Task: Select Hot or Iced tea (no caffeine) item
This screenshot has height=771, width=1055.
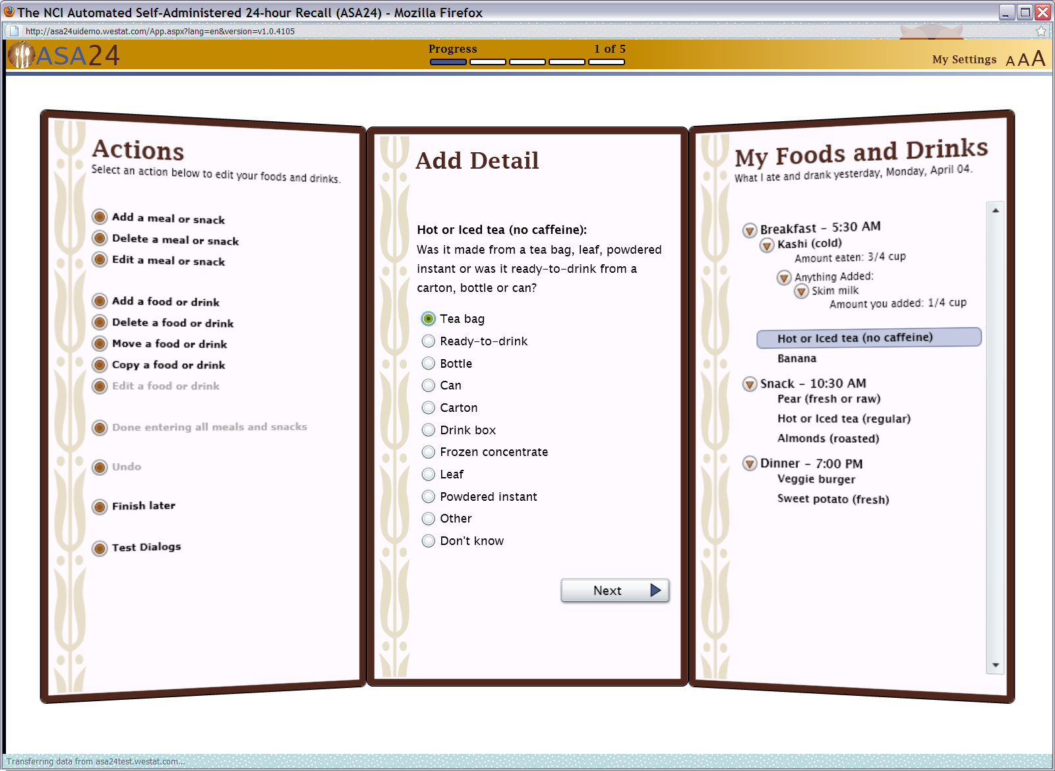Action: point(869,337)
